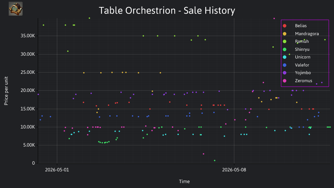The image size is (334, 188).
Task: Toggle the Unicorn legend label
Action: click(302, 57)
